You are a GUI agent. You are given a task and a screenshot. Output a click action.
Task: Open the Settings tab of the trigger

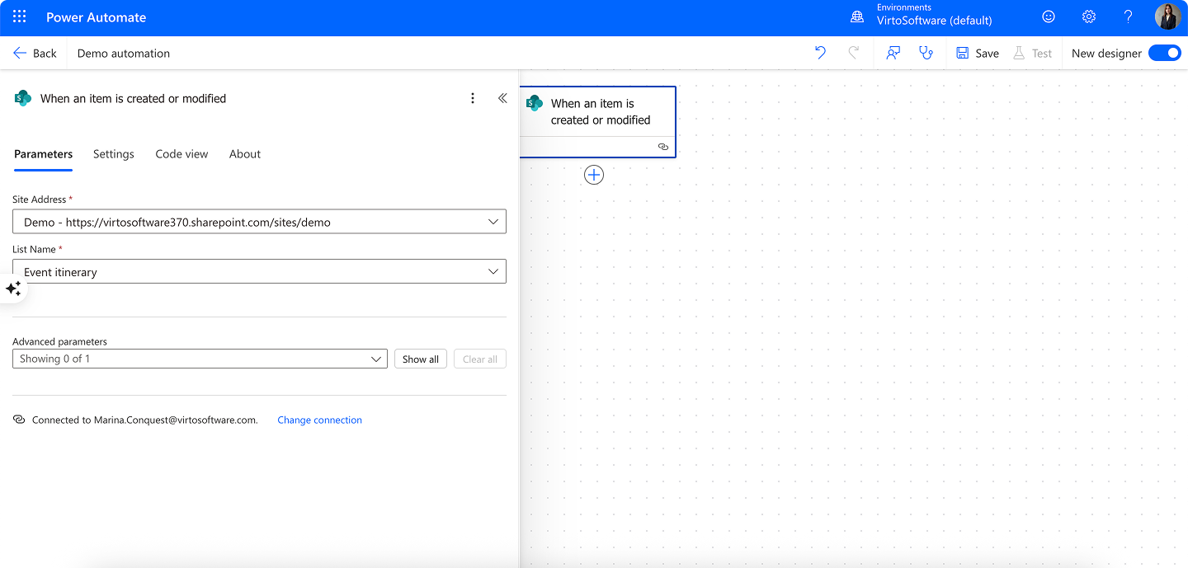[113, 154]
